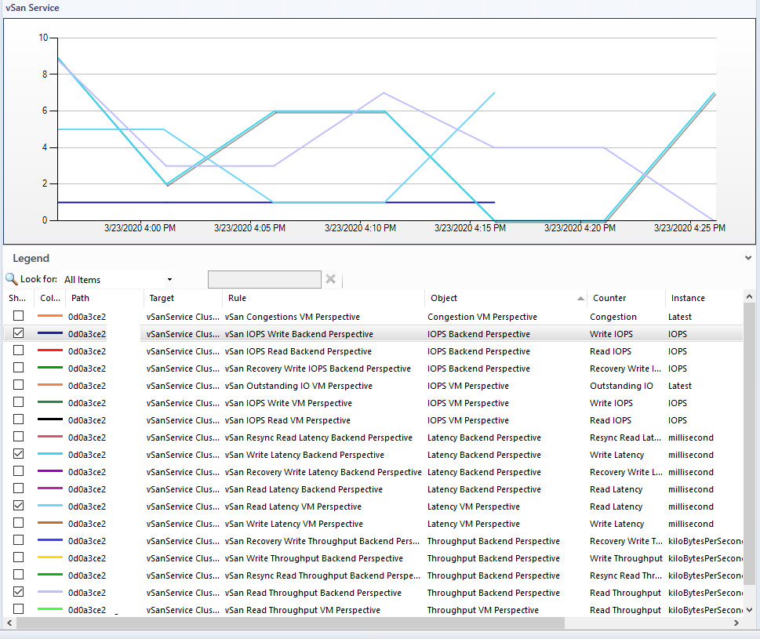Click inside the legend search text field

[x=264, y=279]
